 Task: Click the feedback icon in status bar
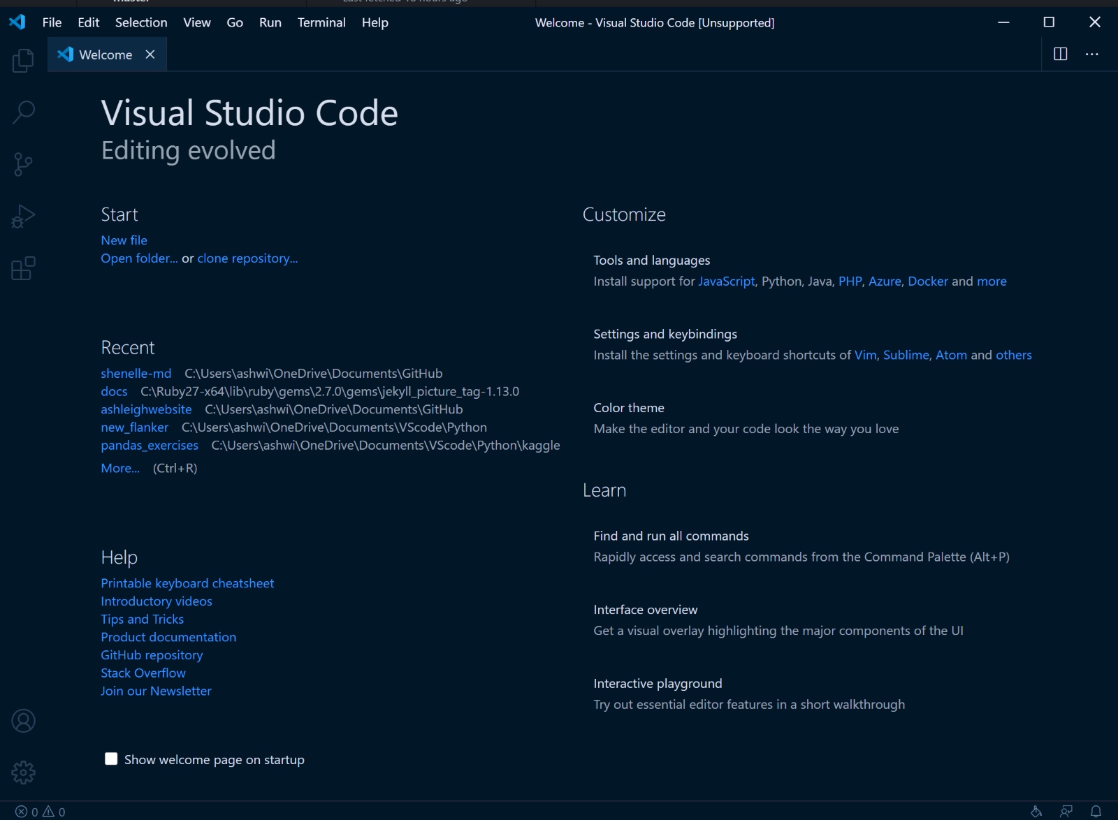pyautogui.click(x=1066, y=812)
